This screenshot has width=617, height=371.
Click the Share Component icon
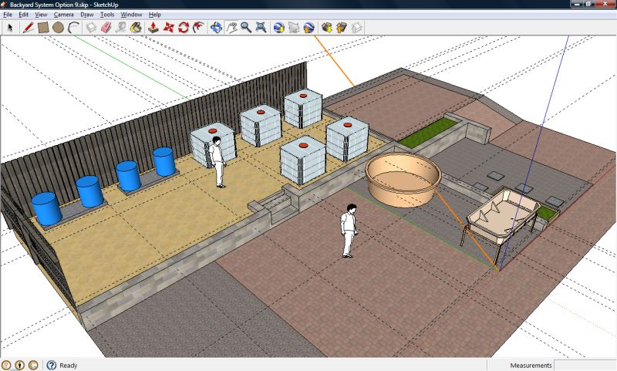pos(356,28)
